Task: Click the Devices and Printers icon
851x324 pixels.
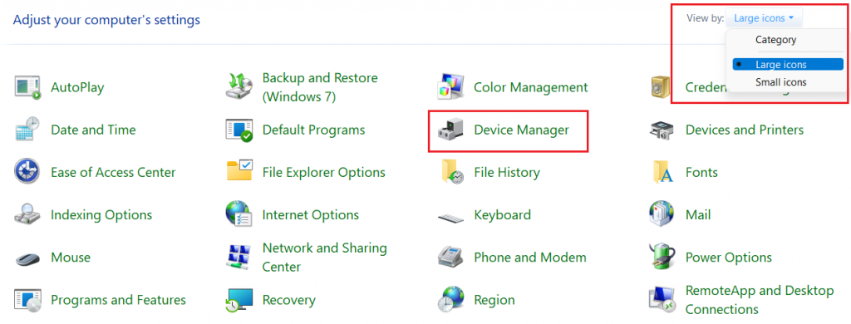Action: click(662, 130)
